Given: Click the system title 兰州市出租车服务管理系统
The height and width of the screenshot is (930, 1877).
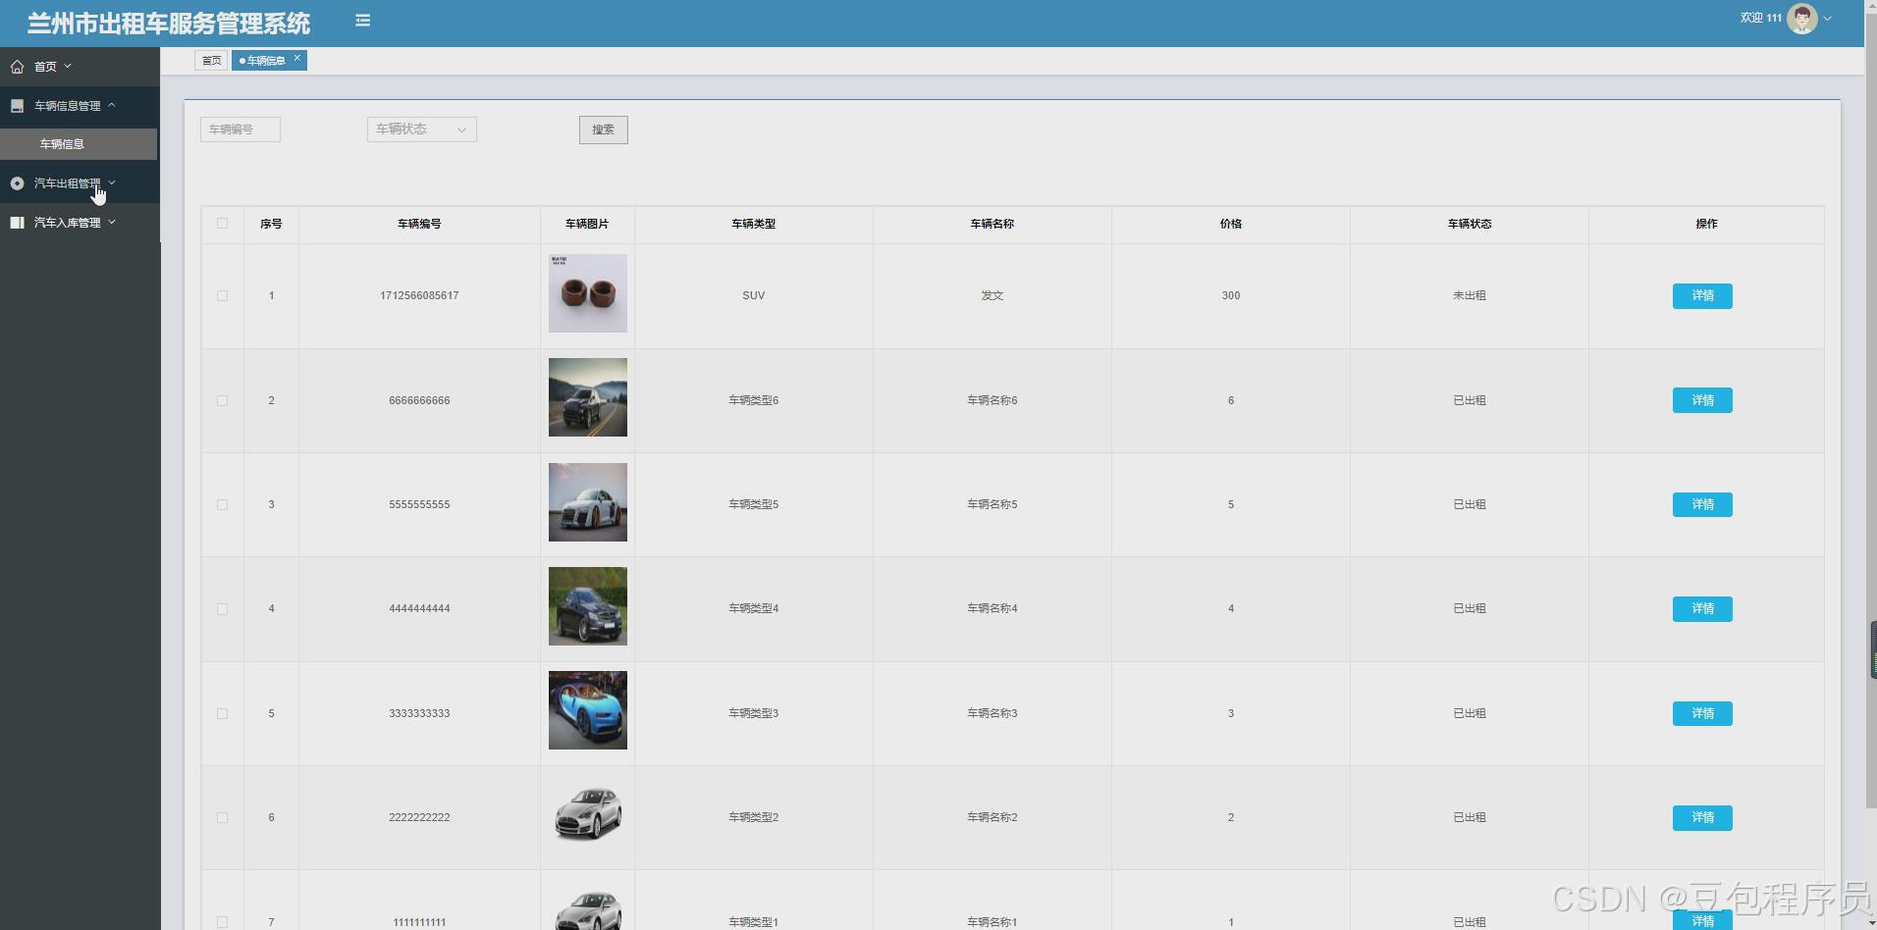Looking at the screenshot, I should click(x=169, y=24).
